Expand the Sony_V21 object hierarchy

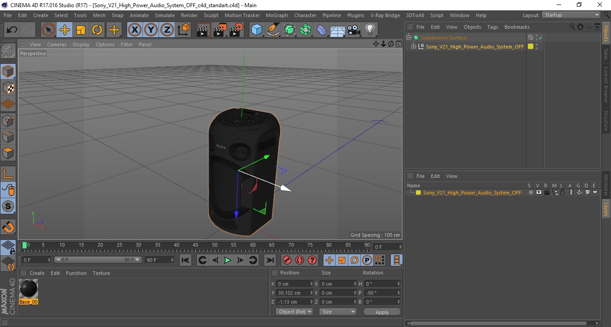[414, 46]
